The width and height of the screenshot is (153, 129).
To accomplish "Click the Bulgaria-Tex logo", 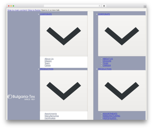I will coord(21,97).
